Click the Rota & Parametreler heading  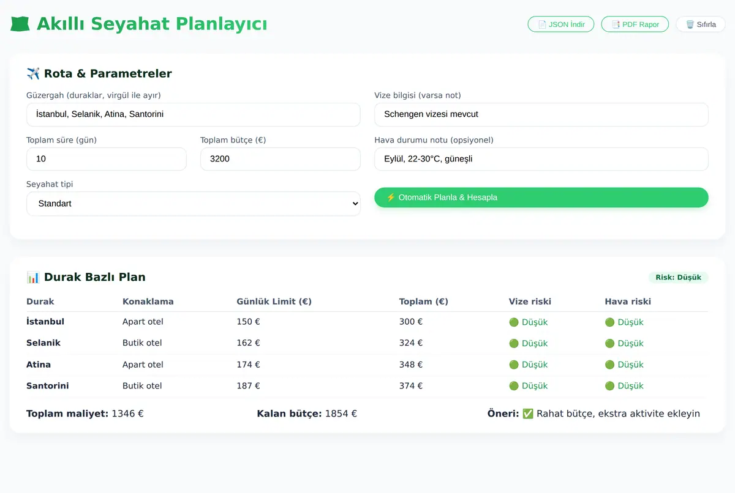coord(99,73)
